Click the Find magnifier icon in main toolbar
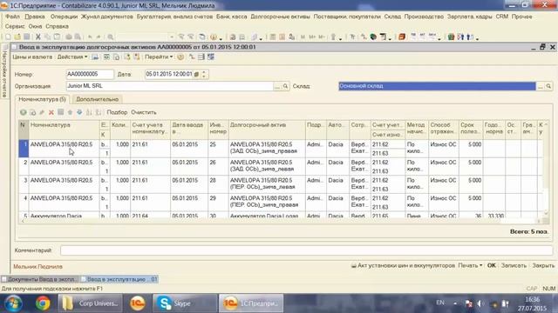 pos(111,37)
